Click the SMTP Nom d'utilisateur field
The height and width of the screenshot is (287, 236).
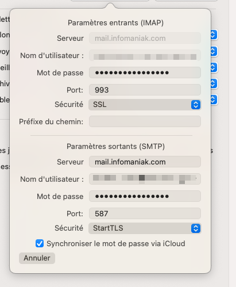pyautogui.click(x=145, y=179)
